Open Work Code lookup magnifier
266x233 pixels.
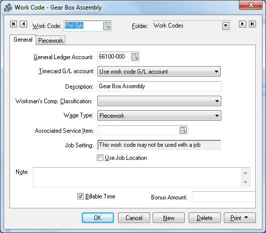pyautogui.click(x=107, y=26)
